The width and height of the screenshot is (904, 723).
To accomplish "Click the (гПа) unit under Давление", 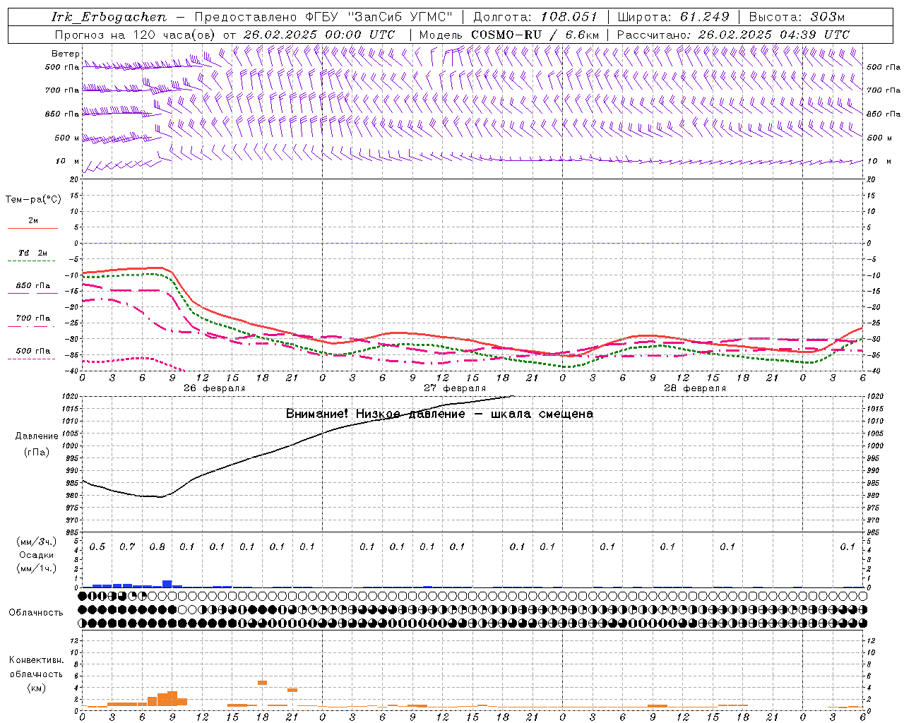I will [x=37, y=453].
